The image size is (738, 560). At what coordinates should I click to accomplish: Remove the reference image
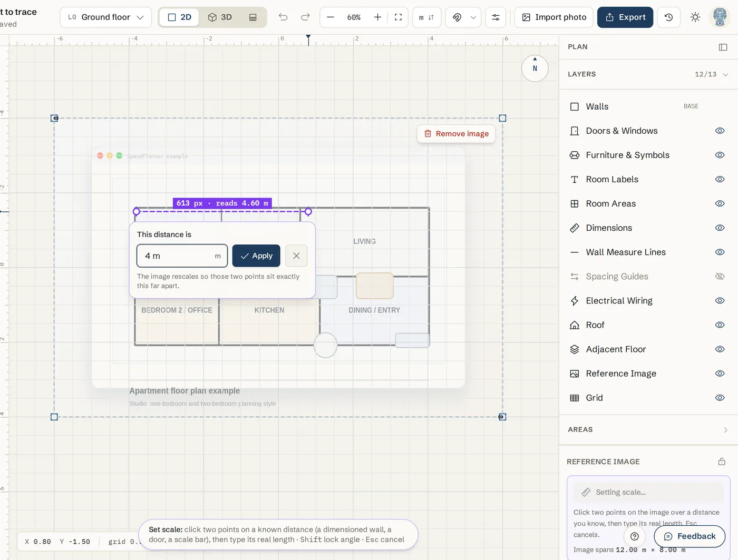point(457,134)
